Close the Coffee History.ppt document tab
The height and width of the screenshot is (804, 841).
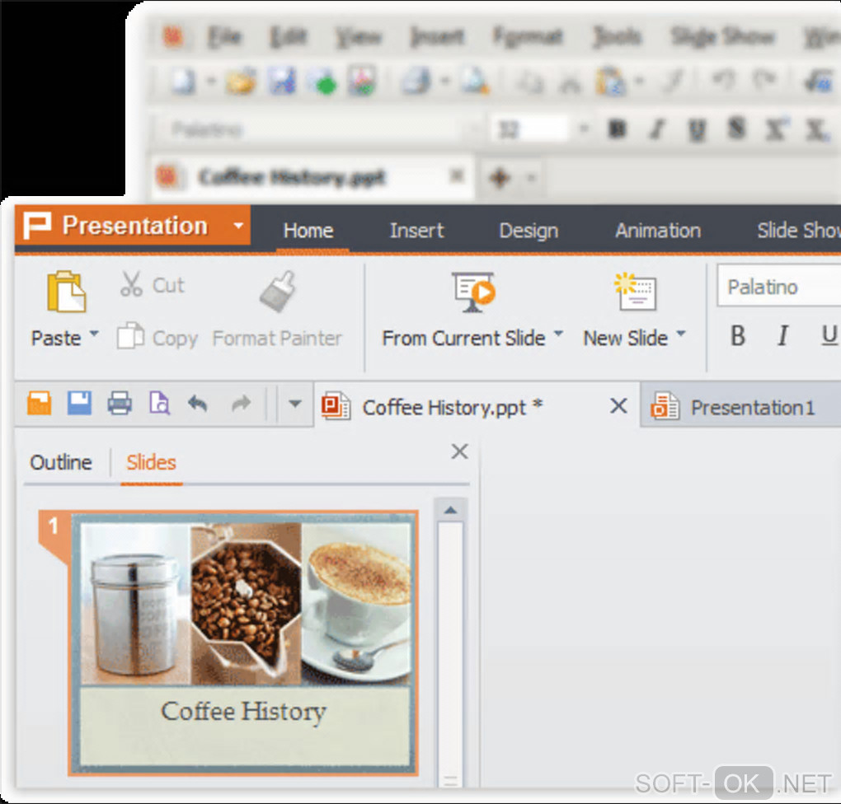[x=618, y=406]
